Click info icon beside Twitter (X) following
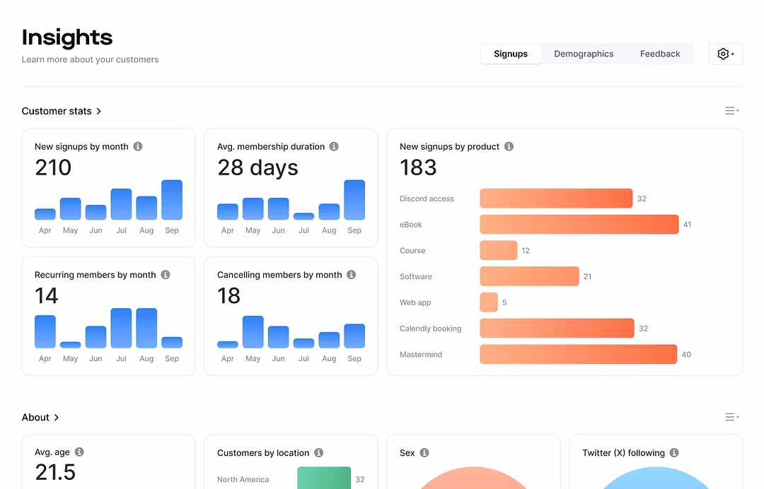 (674, 453)
